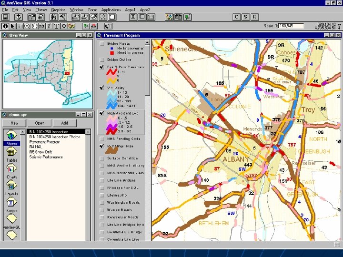This screenshot has width=343, height=257.
Task: Click the New button in demo.apr
Action: (x=14, y=123)
